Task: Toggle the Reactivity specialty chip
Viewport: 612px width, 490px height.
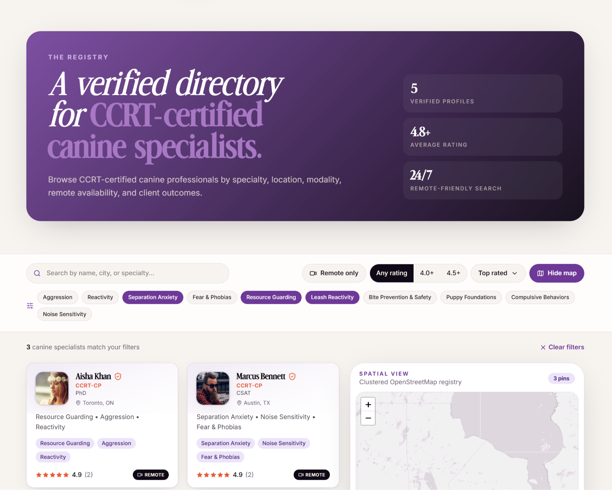Action: pyautogui.click(x=100, y=297)
